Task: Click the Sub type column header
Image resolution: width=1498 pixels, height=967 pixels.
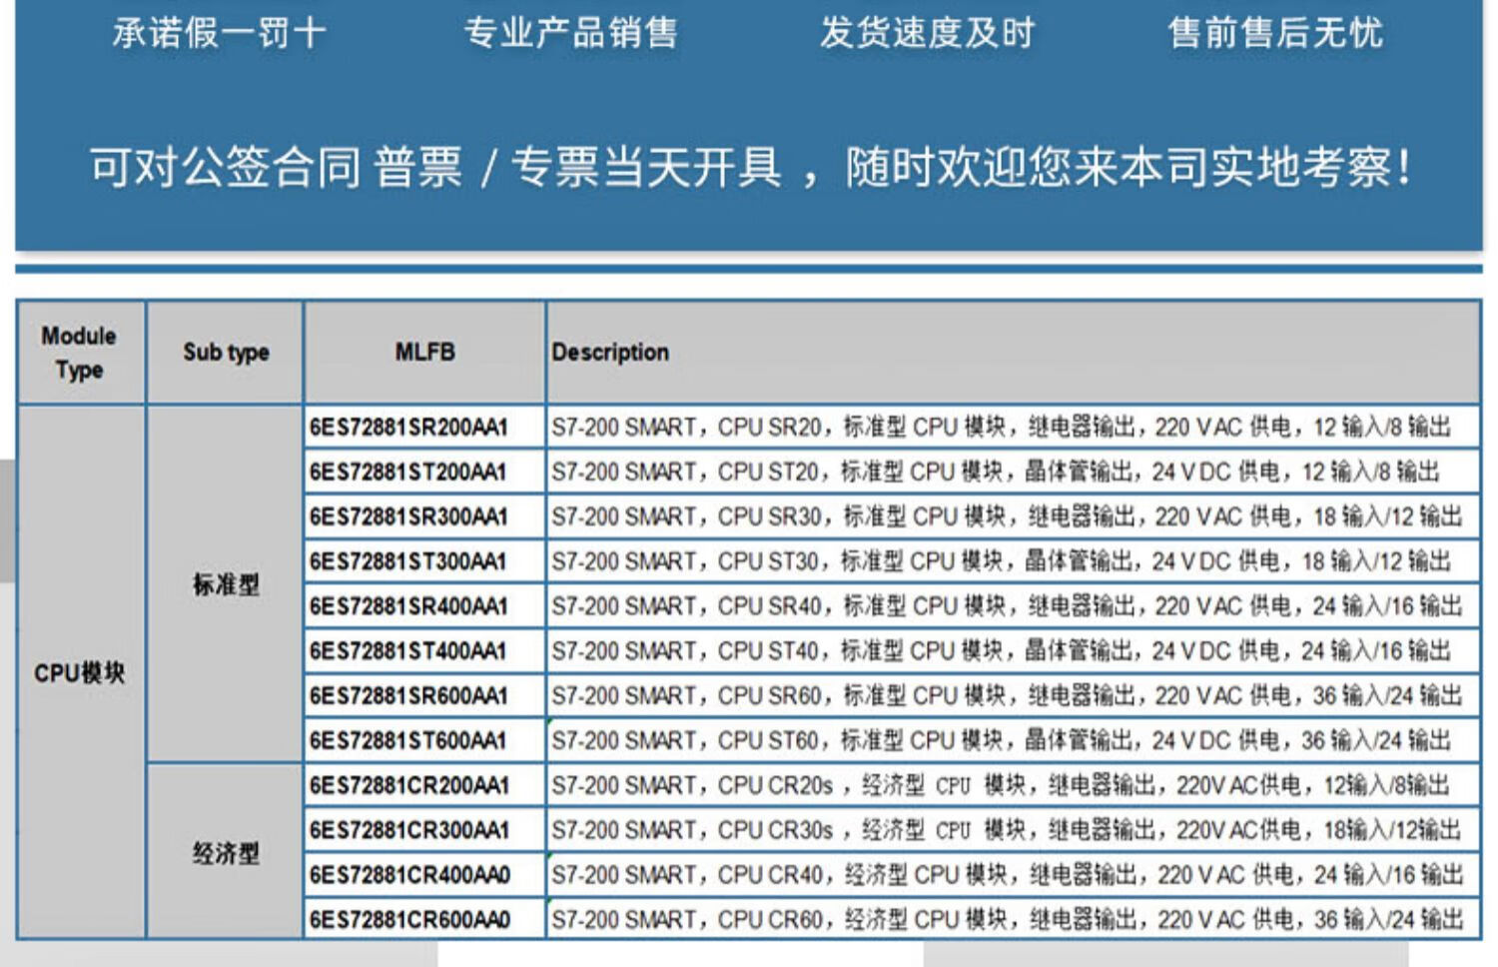Action: (226, 353)
